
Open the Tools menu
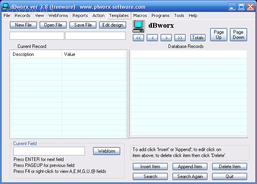click(179, 15)
